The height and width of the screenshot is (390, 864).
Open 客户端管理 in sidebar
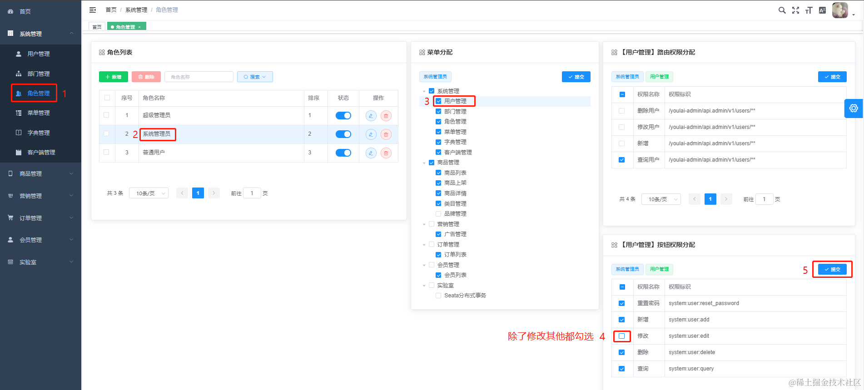pyautogui.click(x=40, y=152)
